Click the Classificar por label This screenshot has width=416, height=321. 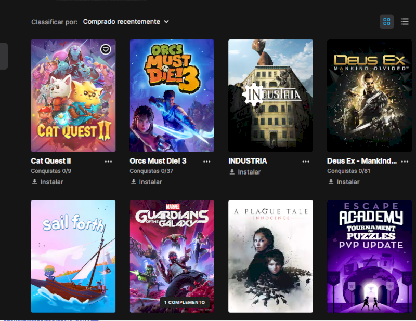click(55, 22)
